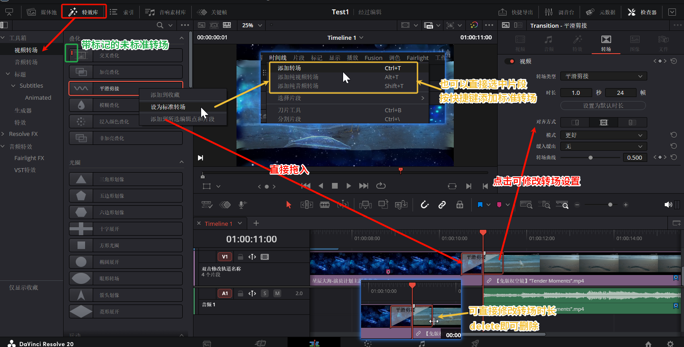Lock the V1 track
Viewport: 684px width, 347px height.
click(240, 257)
